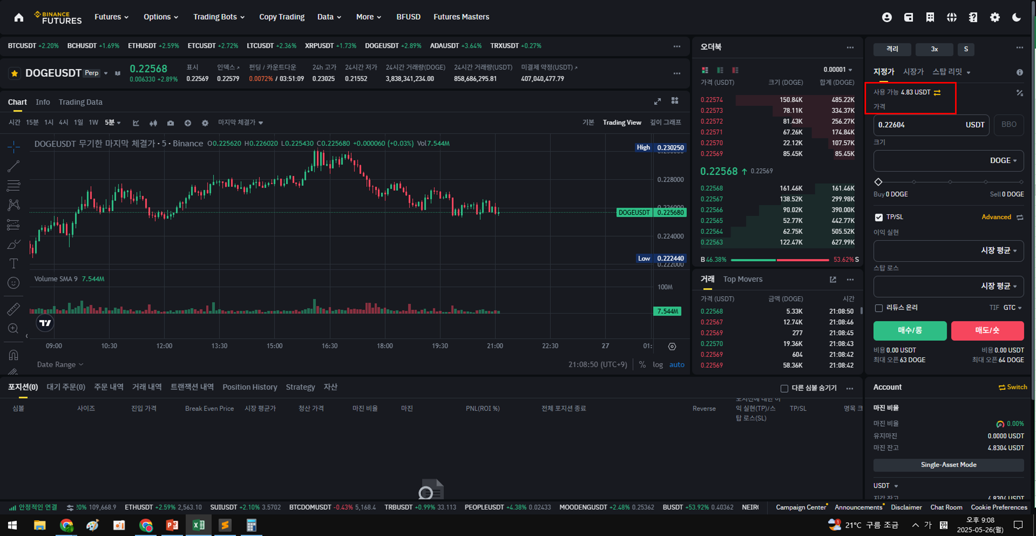Show bids-only order book view
Screen dimensions: 1036x536
tap(720, 70)
